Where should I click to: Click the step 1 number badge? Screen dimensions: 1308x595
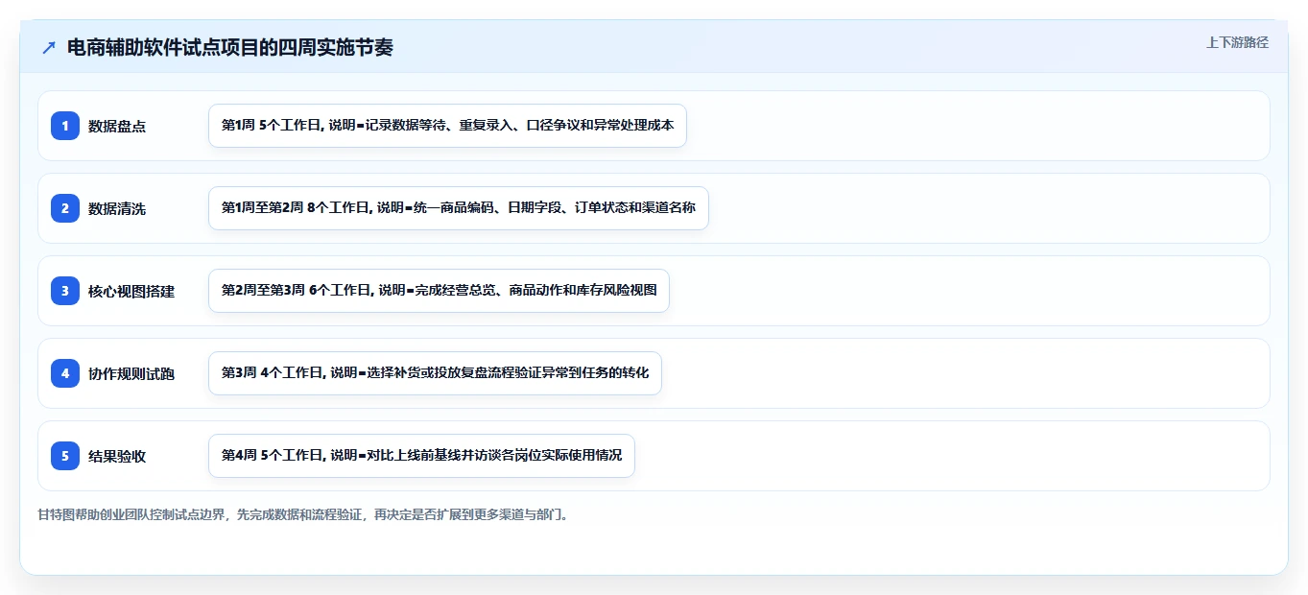pyautogui.click(x=65, y=126)
